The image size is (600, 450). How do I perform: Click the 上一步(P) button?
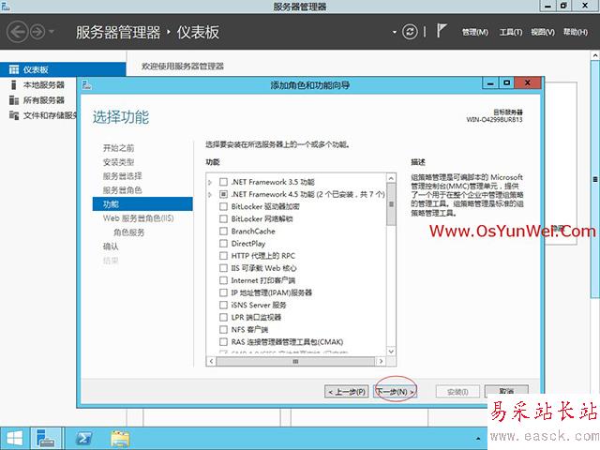347,392
